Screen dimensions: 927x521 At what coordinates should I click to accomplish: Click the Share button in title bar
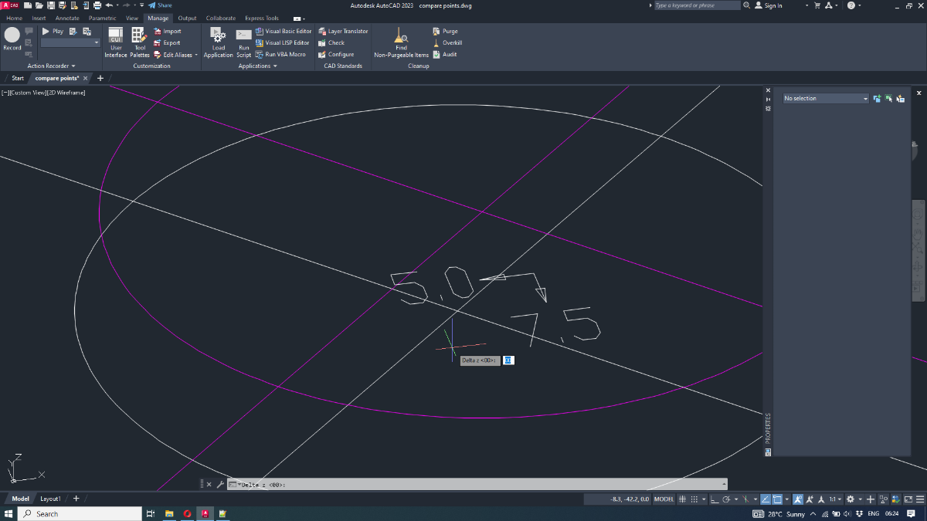pos(161,5)
